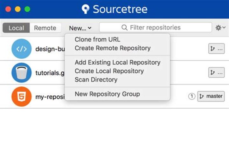Click the blue code icon of design-bu repository
The height and width of the screenshot is (153, 229).
pos(22,49)
